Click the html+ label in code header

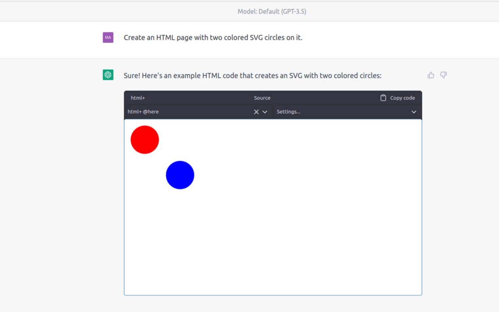coord(138,98)
